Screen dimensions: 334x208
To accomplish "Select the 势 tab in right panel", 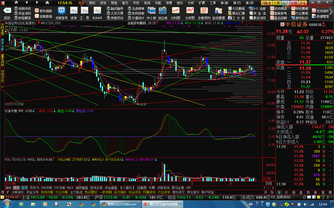I will (x=308, y=192).
